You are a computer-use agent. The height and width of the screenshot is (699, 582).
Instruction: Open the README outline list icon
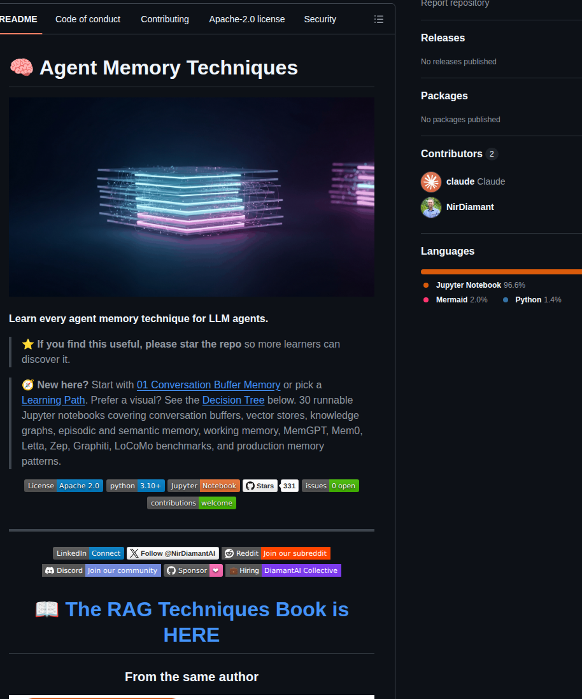(x=379, y=19)
